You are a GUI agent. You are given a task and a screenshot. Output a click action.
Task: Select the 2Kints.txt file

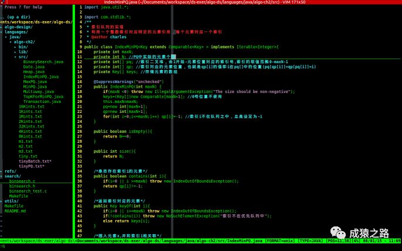click(30, 122)
